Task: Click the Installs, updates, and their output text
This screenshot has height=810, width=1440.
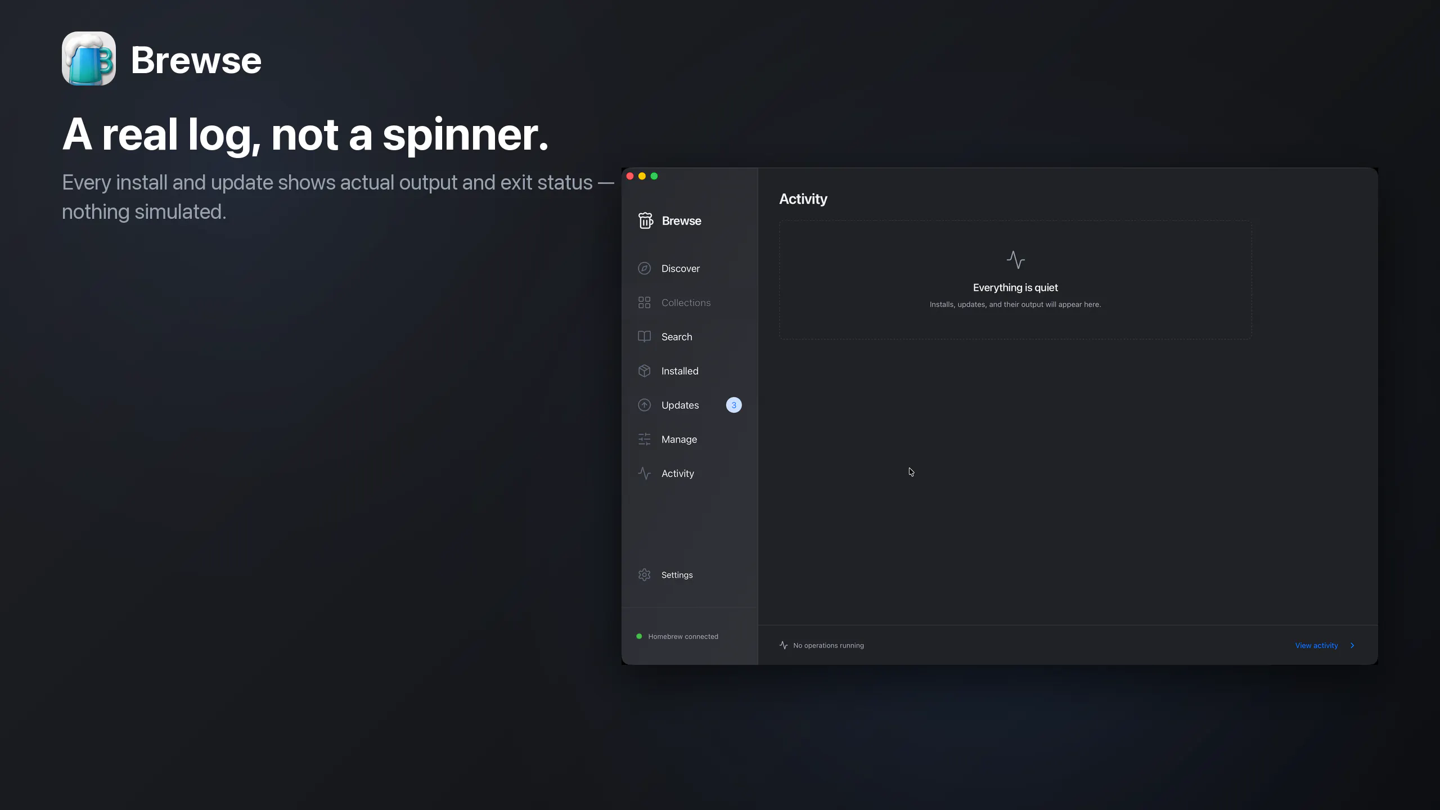Action: tap(1015, 304)
